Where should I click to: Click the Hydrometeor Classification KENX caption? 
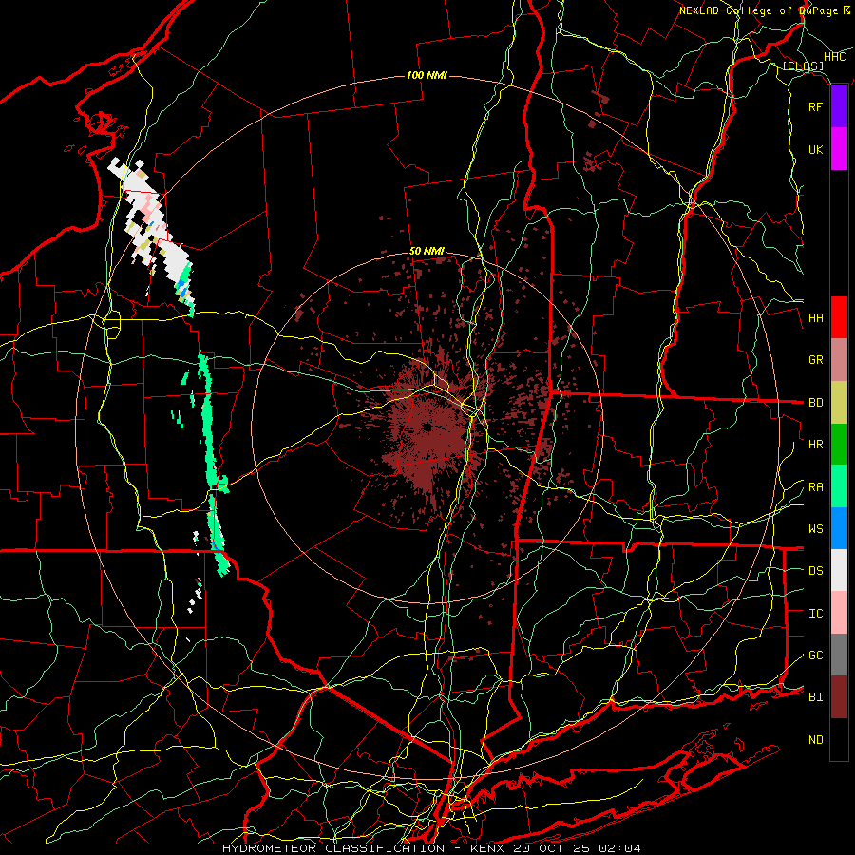(x=431, y=848)
